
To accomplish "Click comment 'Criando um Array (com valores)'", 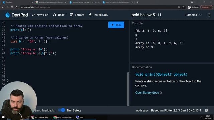I will coord(39,38).
